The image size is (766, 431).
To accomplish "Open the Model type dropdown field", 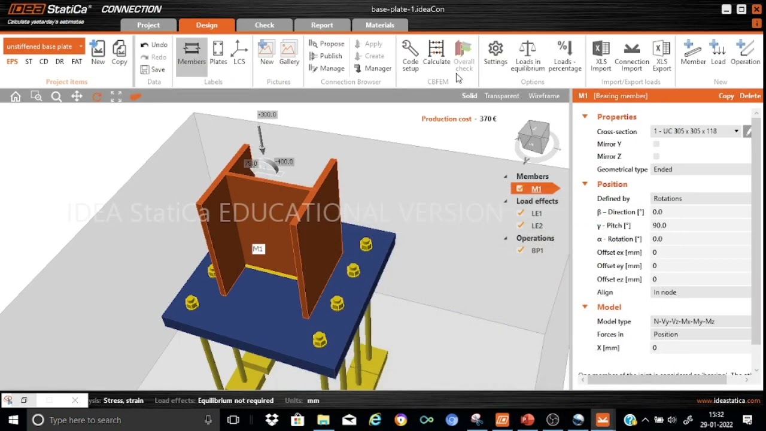I will point(701,321).
